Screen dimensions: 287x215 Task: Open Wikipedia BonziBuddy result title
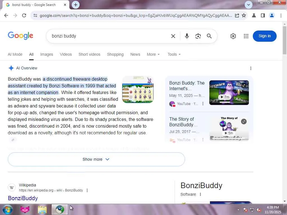23,198
